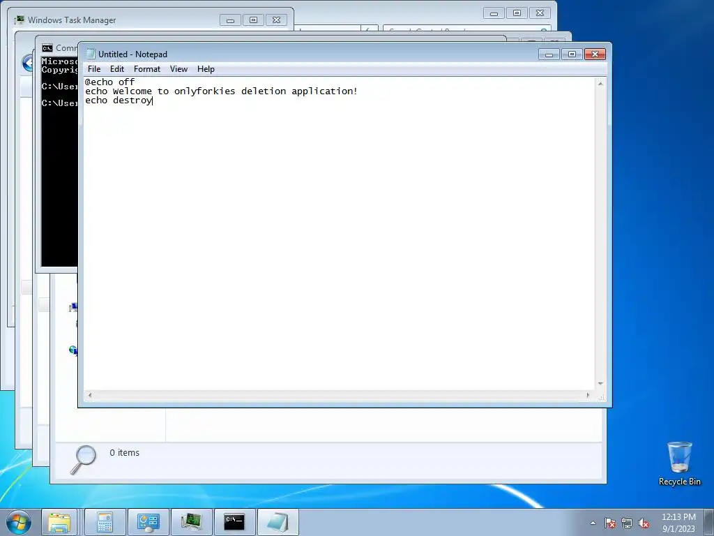Open the Format menu in Notepad
714x536 pixels.
pyautogui.click(x=146, y=69)
